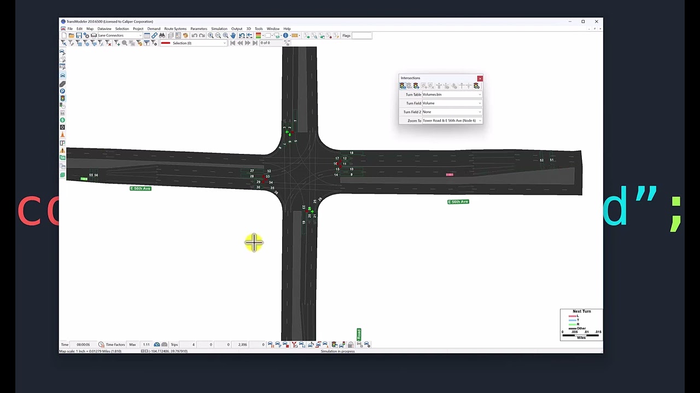Click the New file icon in the toolbar

(x=65, y=35)
